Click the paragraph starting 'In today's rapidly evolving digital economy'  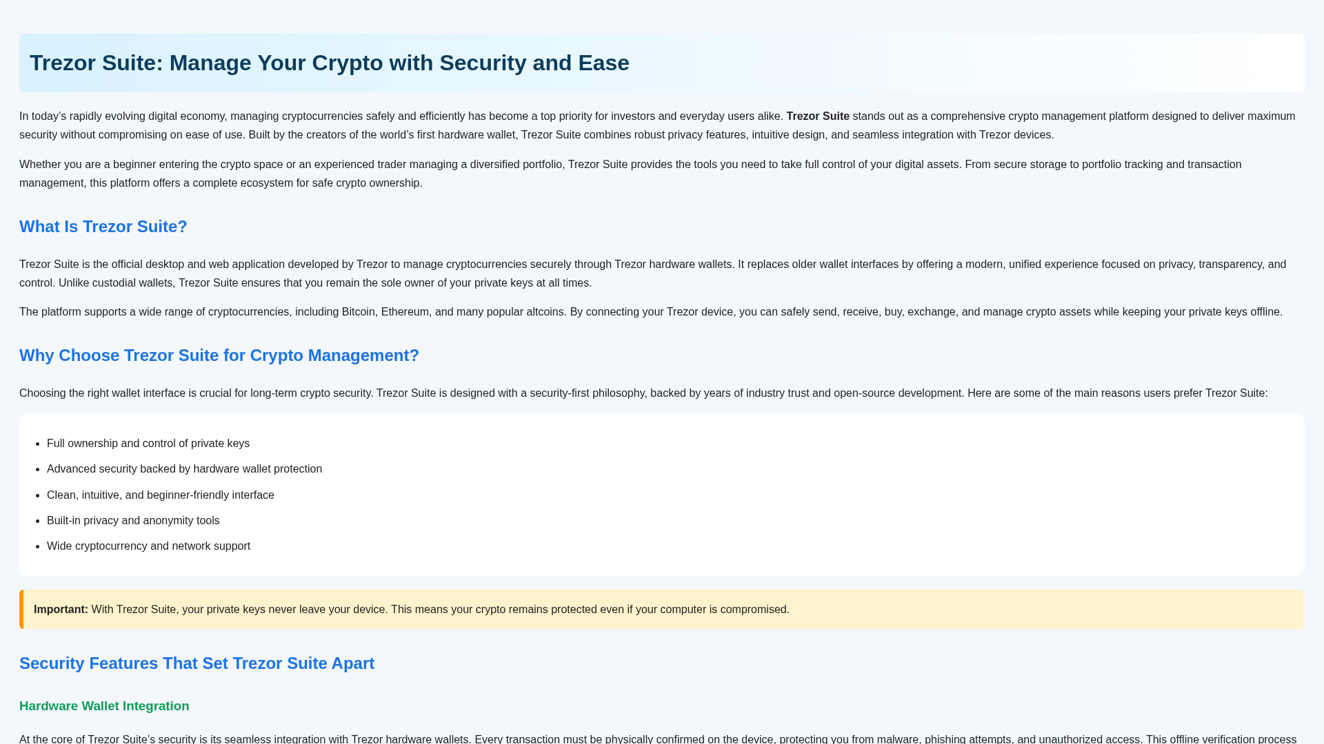[x=657, y=125]
